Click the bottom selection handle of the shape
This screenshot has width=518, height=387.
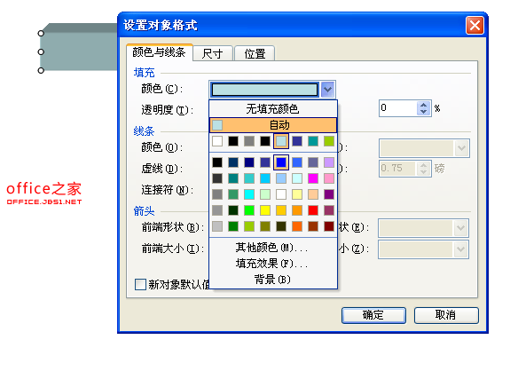[x=41, y=70]
